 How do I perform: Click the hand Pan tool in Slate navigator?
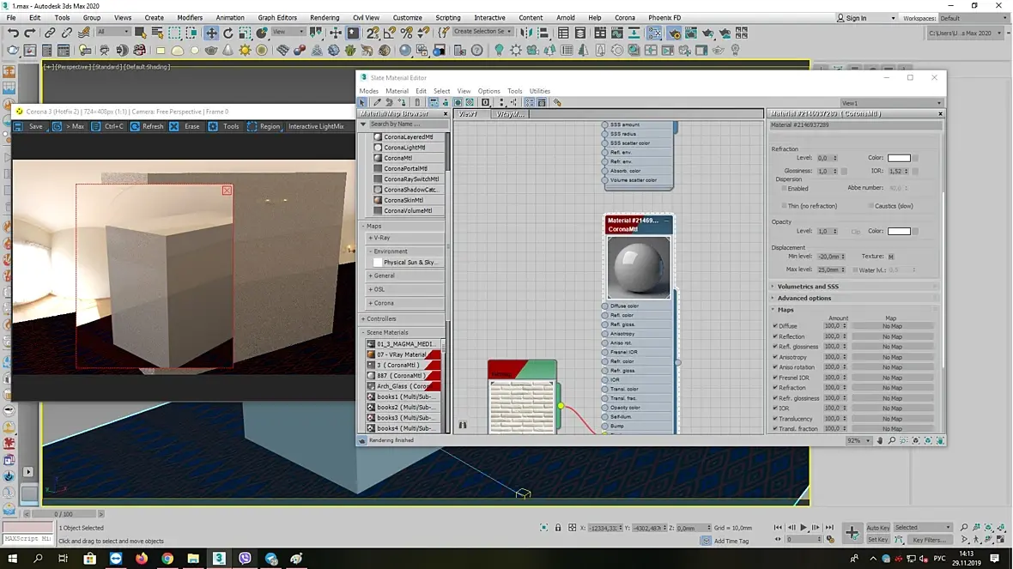coord(880,440)
